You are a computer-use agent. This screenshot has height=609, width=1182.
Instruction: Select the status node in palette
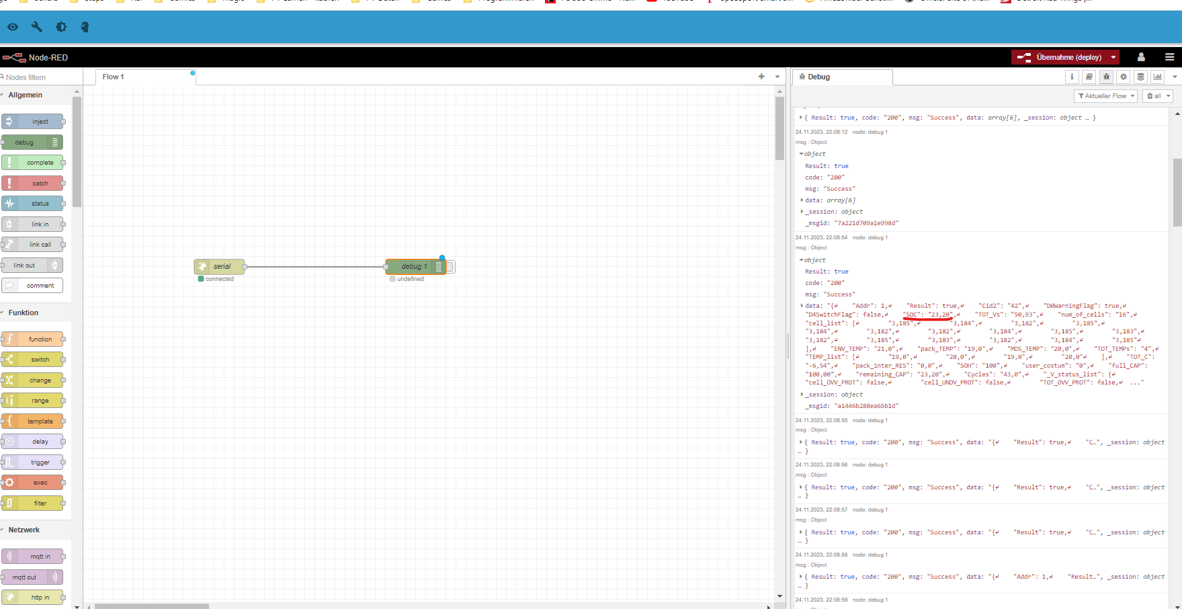(x=33, y=204)
